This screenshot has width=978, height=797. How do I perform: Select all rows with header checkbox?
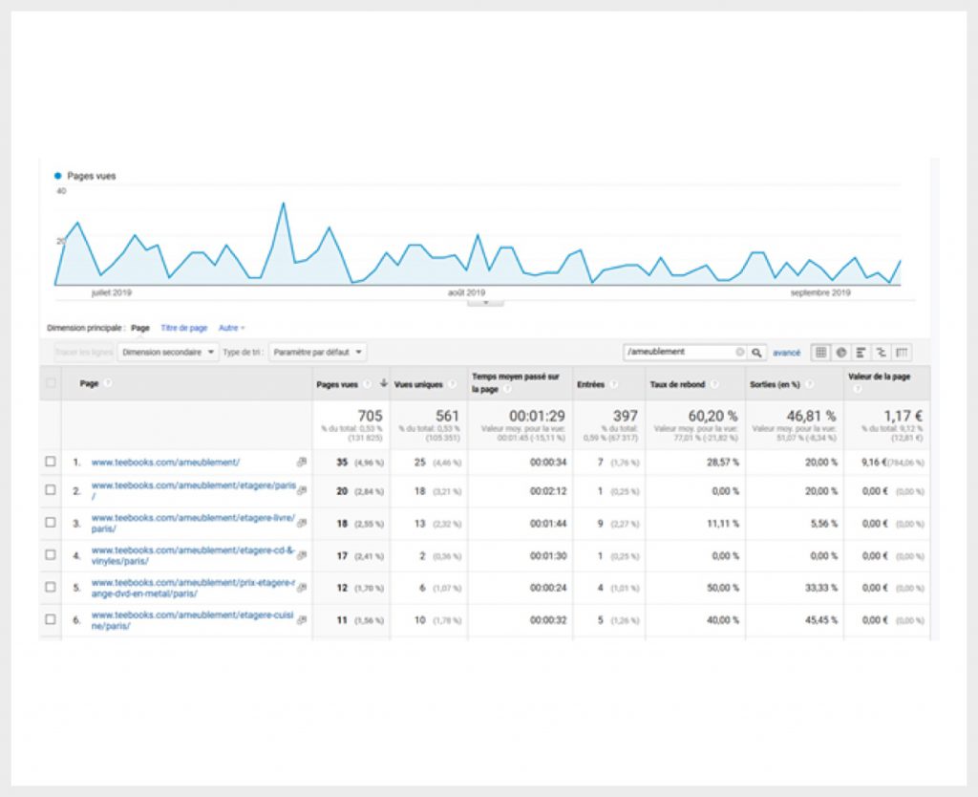51,383
